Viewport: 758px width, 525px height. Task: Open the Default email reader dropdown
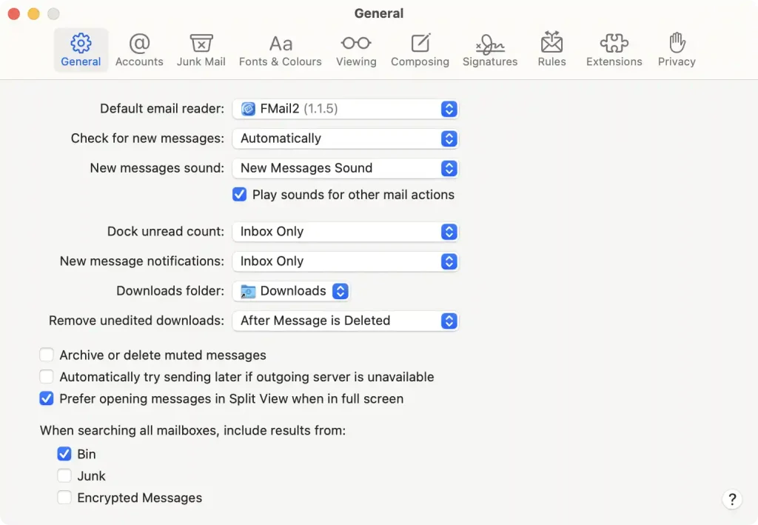point(345,109)
